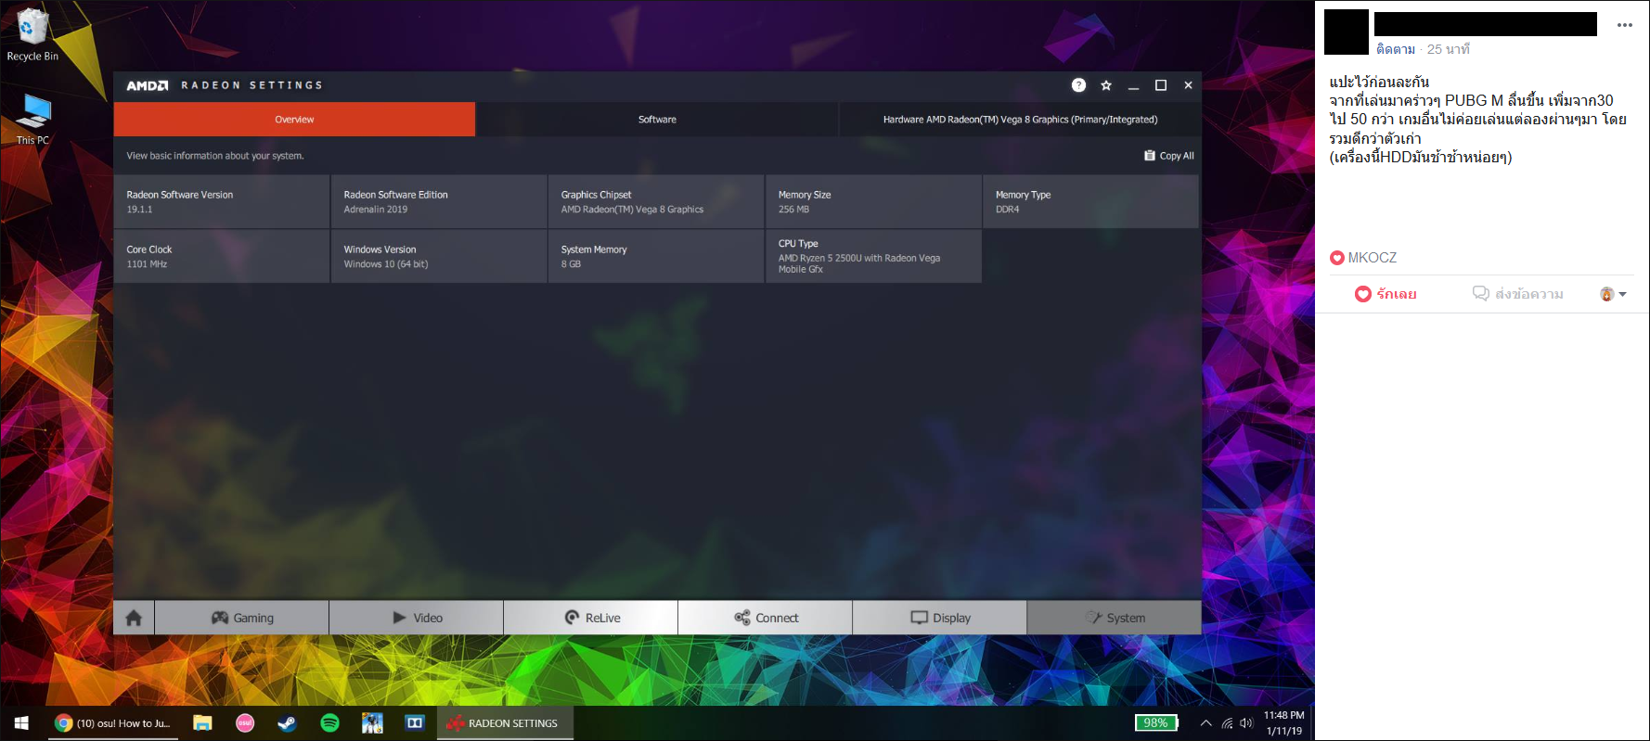Open File Explorer from taskbar

(x=202, y=723)
